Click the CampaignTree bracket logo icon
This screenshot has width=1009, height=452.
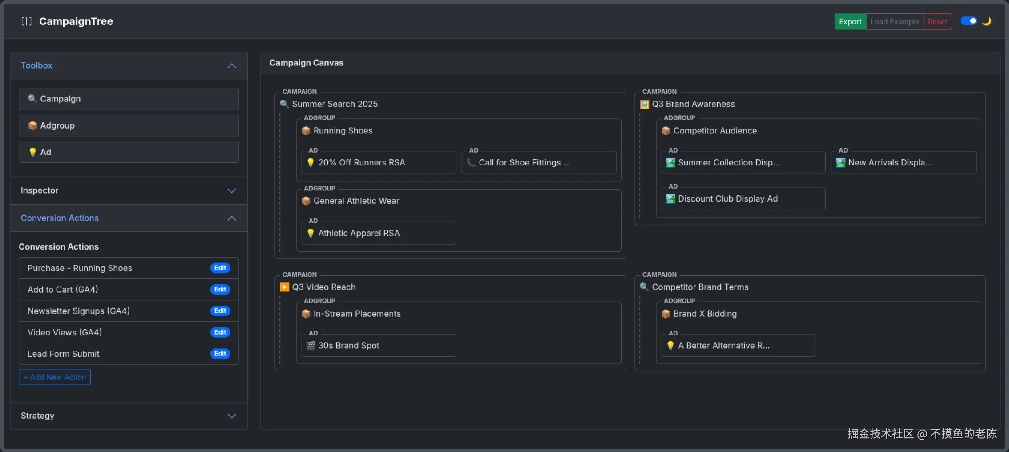(x=26, y=21)
